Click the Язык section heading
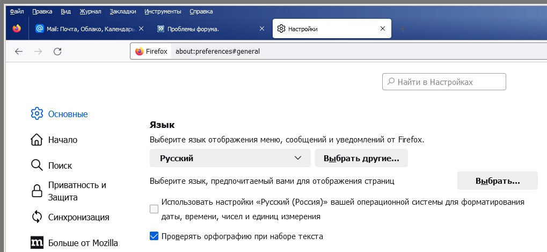547x252 pixels. [x=162, y=125]
